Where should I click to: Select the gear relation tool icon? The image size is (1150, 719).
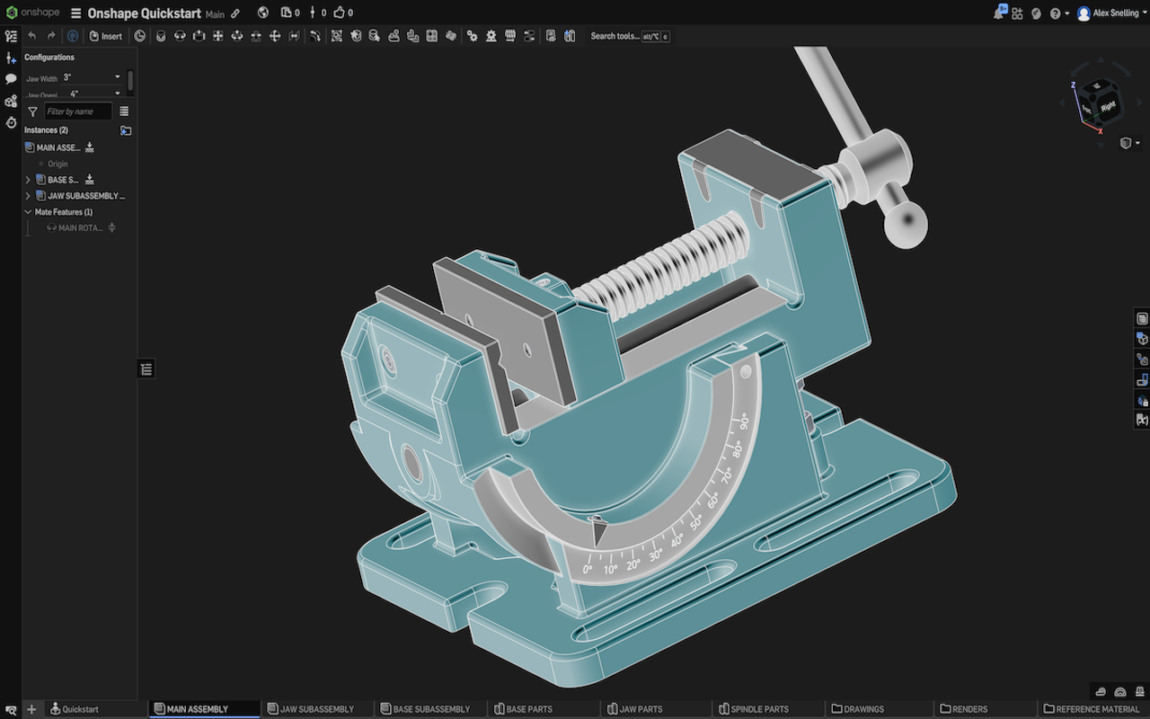tap(472, 36)
